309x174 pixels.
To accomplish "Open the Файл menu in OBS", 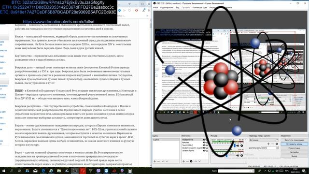I will (155, 8).
